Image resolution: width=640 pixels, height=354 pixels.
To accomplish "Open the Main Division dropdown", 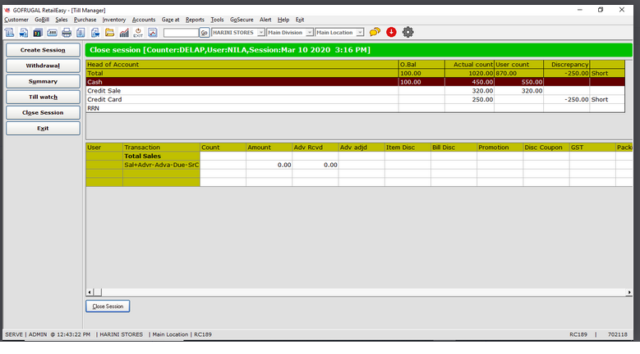I will point(309,33).
